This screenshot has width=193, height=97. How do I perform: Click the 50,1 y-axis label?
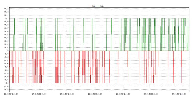point(7,18)
